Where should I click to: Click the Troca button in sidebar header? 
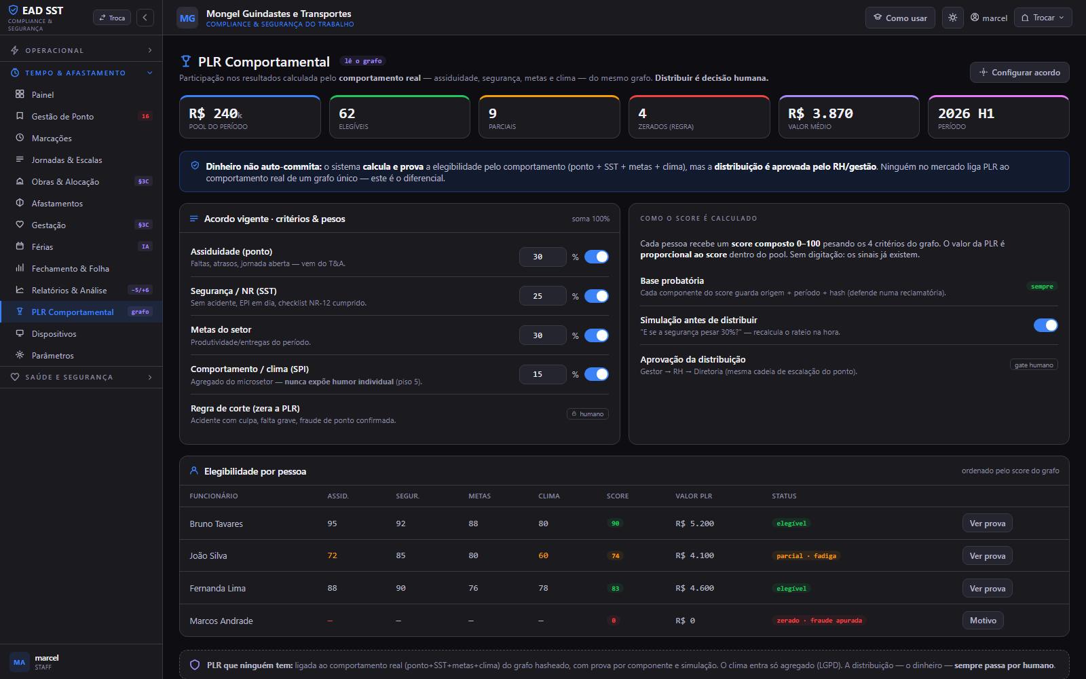[112, 18]
